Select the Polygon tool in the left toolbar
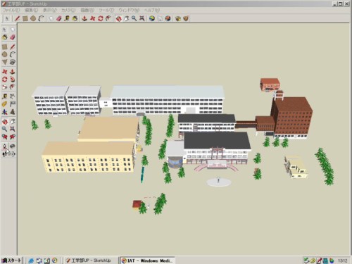 pos(5,62)
